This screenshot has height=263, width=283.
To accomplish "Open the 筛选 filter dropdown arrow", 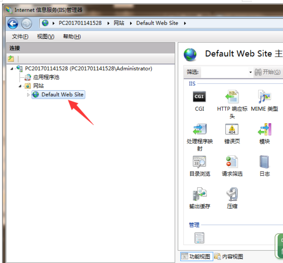I will pos(251,72).
